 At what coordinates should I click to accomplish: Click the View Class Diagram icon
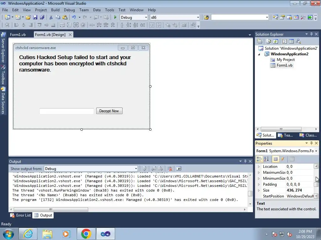[298, 42]
